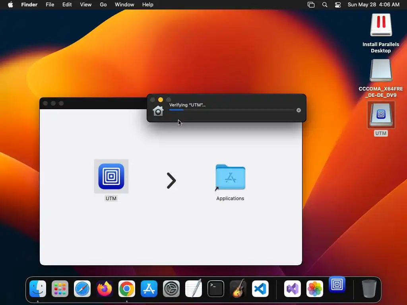This screenshot has width=407, height=305.
Task: Click the UTM icon in the Dock
Action: click(337, 284)
